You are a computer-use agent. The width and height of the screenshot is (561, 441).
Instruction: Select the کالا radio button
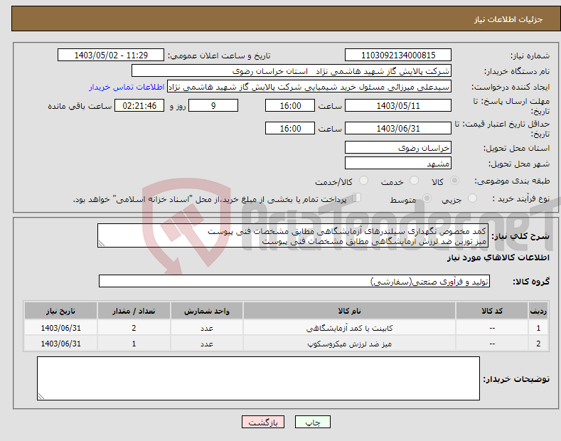point(455,181)
